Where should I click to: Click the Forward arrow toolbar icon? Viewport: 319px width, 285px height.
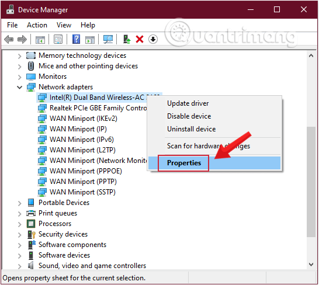22,39
